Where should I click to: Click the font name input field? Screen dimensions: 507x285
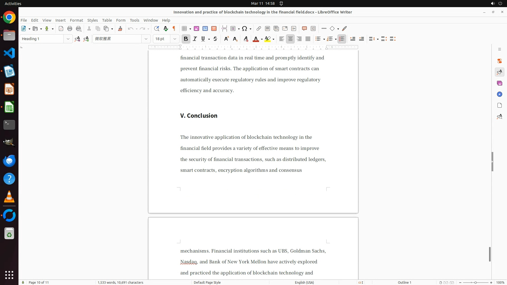click(x=117, y=39)
